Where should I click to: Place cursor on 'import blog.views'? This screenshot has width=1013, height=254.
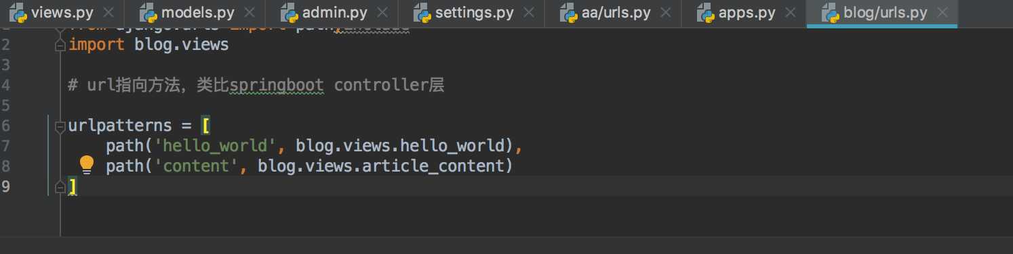[148, 45]
